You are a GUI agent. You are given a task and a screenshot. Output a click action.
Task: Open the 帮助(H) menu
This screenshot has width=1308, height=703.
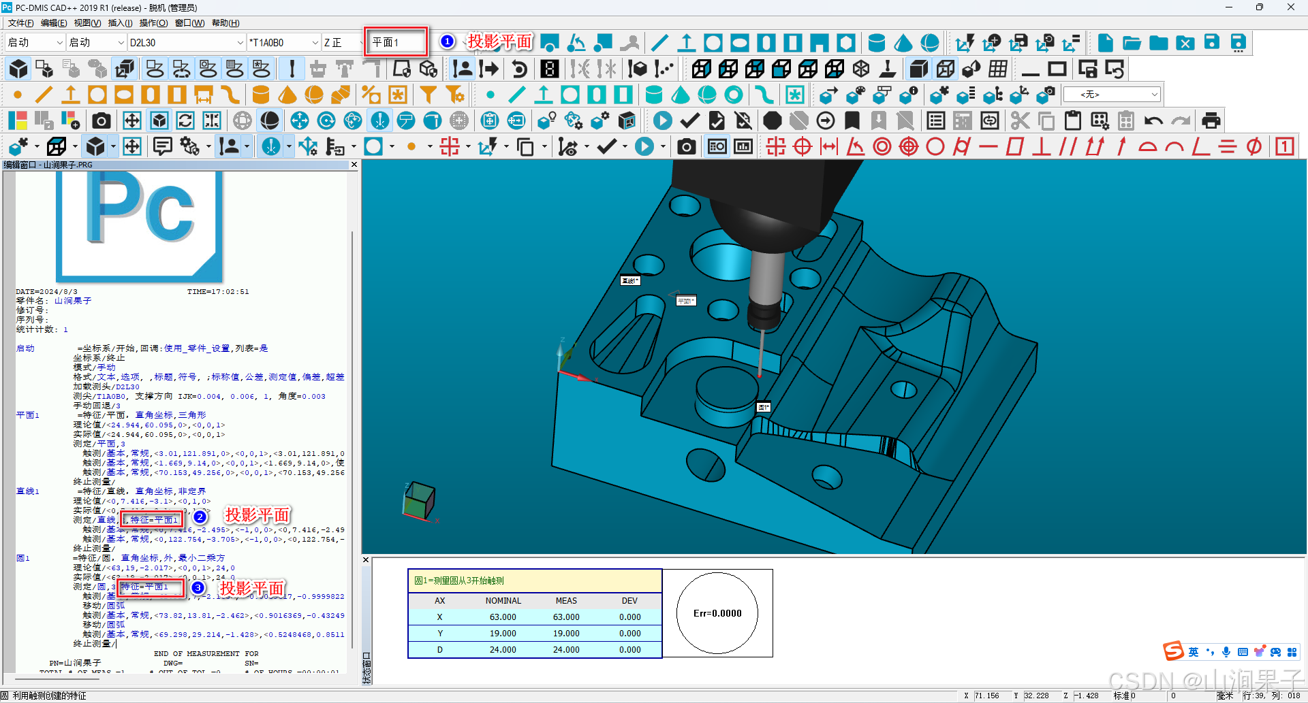(x=225, y=23)
